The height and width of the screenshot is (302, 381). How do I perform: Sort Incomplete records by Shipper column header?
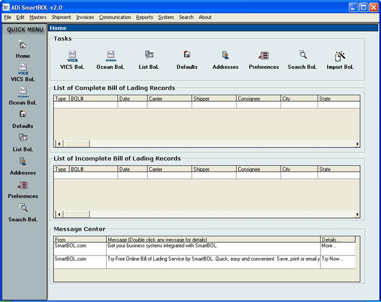click(x=214, y=169)
